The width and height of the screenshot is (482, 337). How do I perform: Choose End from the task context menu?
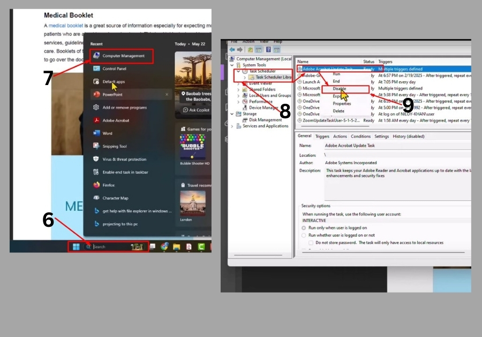tap(336, 81)
